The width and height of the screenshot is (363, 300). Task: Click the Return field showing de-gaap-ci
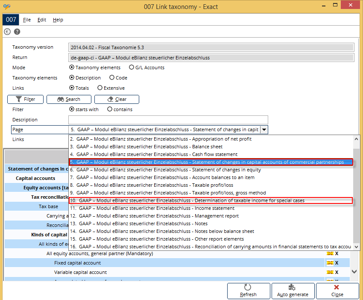211,58
